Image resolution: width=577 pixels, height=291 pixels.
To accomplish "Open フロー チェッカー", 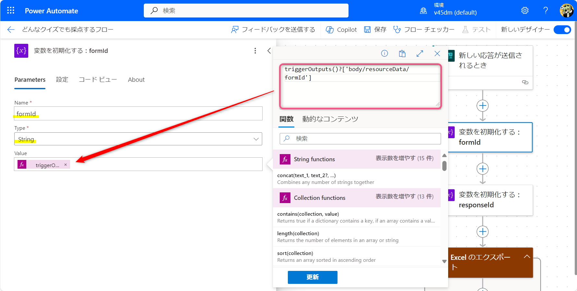I will coord(424,30).
